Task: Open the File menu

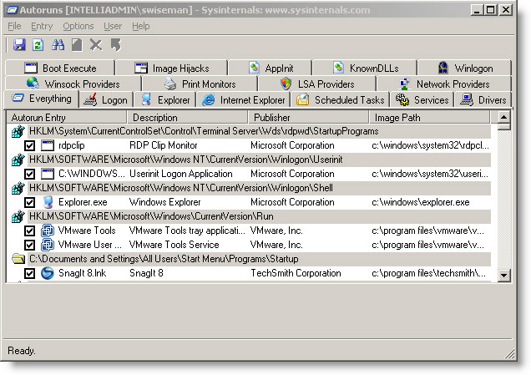Action: (x=14, y=26)
